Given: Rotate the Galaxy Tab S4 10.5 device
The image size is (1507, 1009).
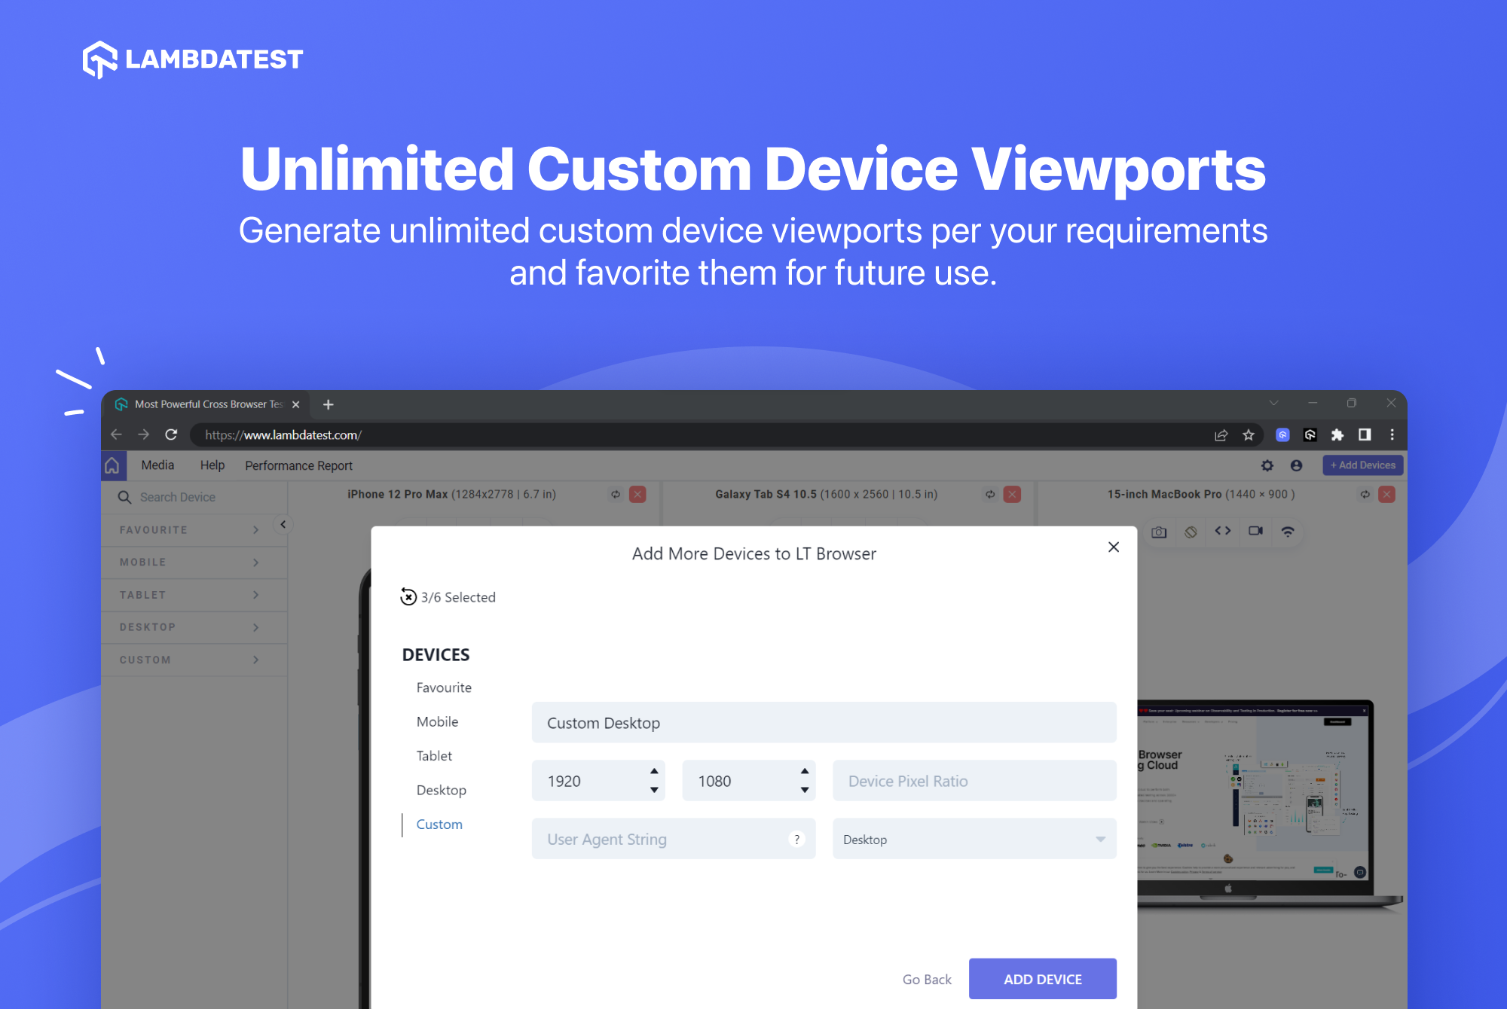Looking at the screenshot, I should [x=990, y=495].
